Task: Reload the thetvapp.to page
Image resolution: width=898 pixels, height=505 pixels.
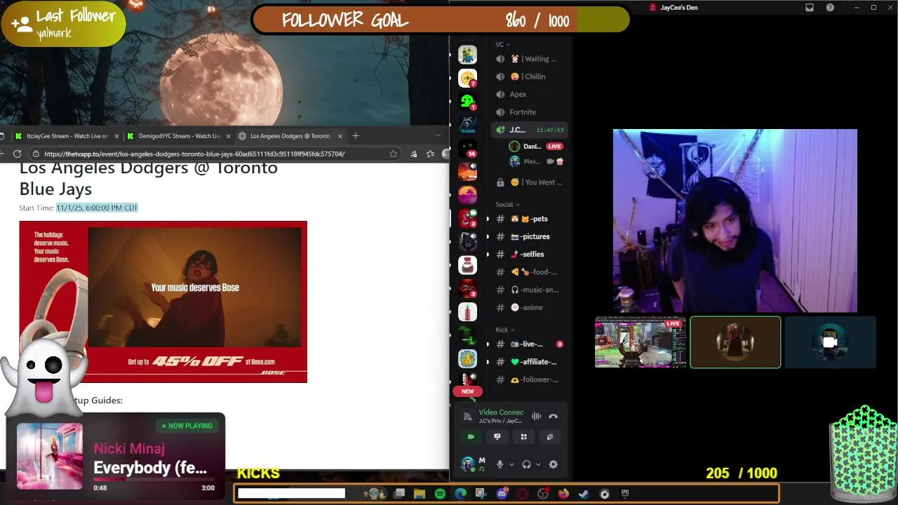Action: (x=17, y=154)
